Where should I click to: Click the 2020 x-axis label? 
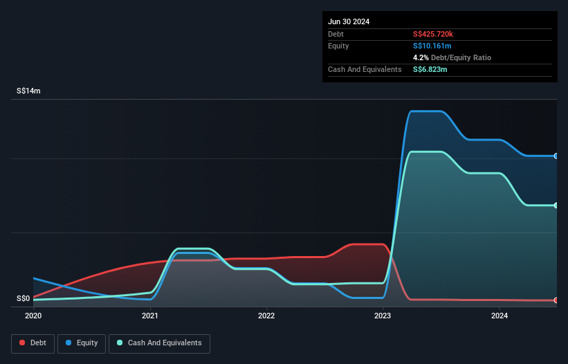pos(33,316)
